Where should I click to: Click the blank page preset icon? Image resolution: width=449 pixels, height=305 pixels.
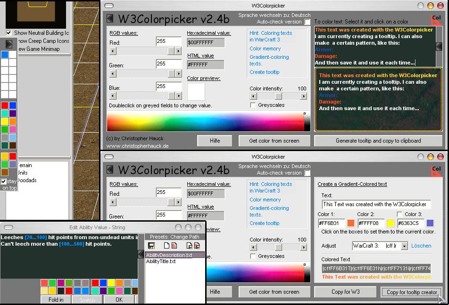tap(166, 246)
